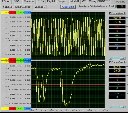The image size is (128, 113).
Task: Select the PIDs tab
Action: coord(41,1)
